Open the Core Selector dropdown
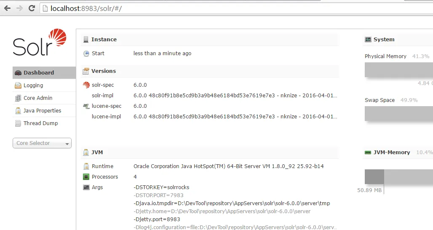 tap(42, 143)
